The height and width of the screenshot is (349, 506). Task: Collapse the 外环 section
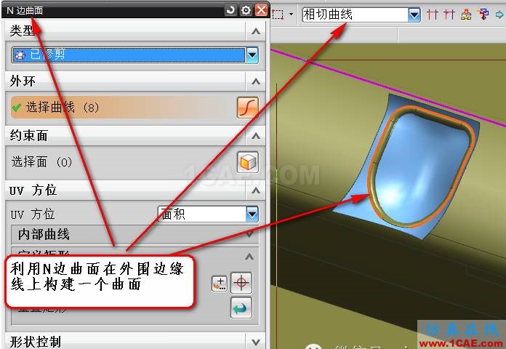coord(256,81)
